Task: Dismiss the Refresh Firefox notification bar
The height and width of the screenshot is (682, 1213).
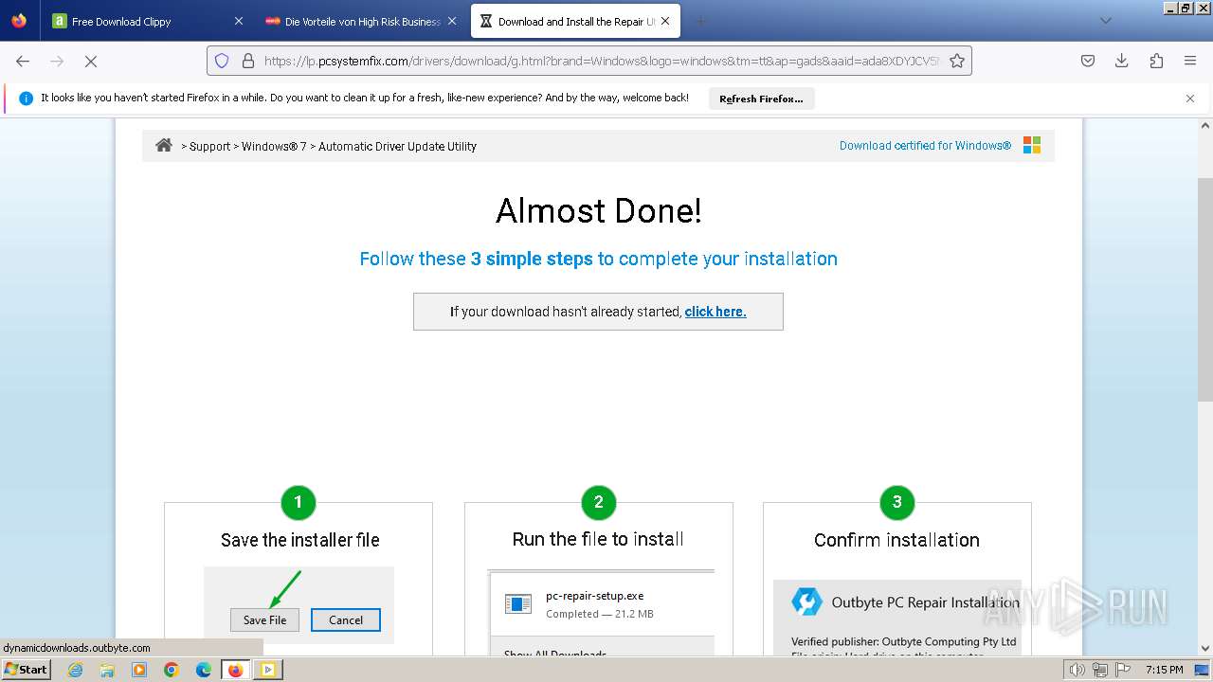Action: (x=1190, y=99)
